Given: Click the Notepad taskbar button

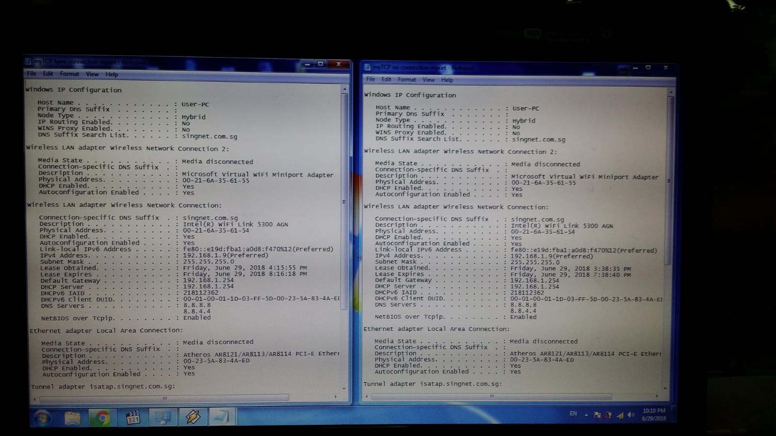Looking at the screenshot, I should (x=223, y=417).
